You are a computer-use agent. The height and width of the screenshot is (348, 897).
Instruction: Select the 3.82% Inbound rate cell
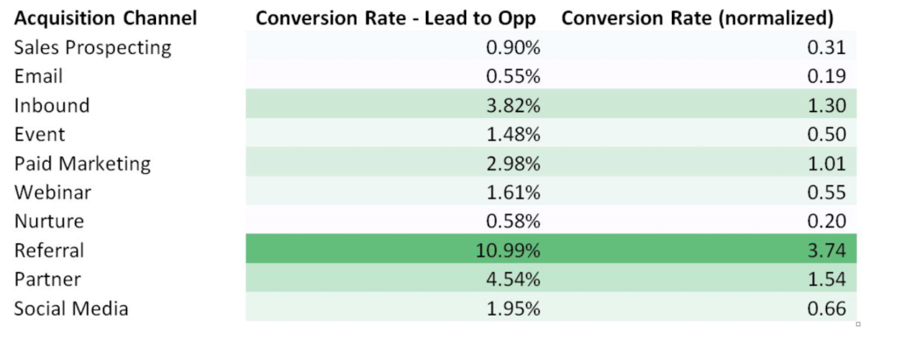point(393,106)
